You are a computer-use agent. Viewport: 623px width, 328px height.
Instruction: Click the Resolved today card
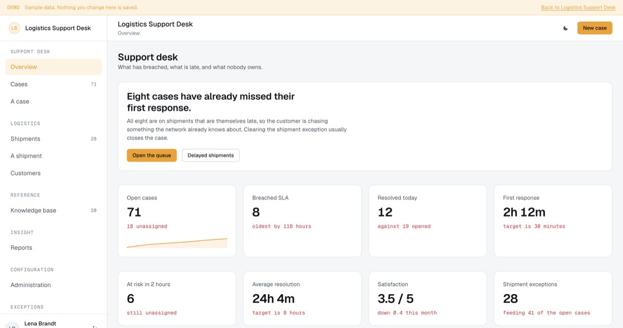coord(428,221)
